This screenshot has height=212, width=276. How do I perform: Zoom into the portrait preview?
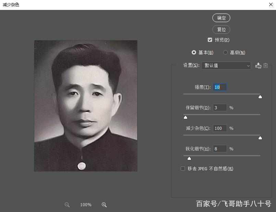tap(104, 204)
